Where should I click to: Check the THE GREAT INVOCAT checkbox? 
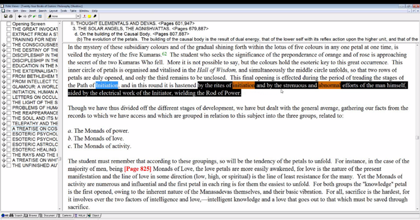tap(9, 29)
